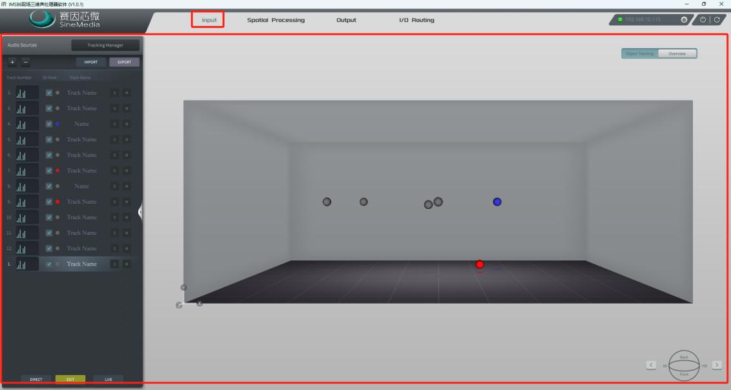Open network settings gear icon
Image resolution: width=731 pixels, height=390 pixels.
pos(684,19)
